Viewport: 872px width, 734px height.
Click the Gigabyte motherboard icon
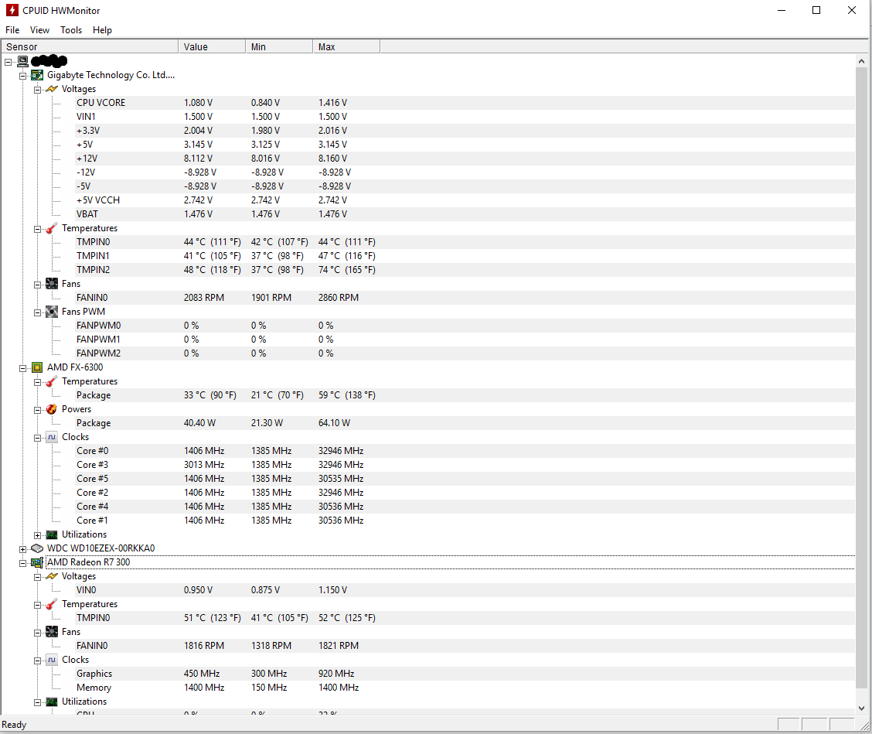pyautogui.click(x=37, y=75)
